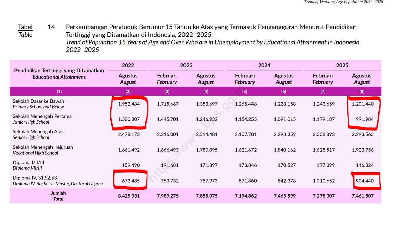Image resolution: width=404 pixels, height=236 pixels.
Task: Click the 'Diploma I/II/III' Indonesian row label
Action: coord(29,162)
